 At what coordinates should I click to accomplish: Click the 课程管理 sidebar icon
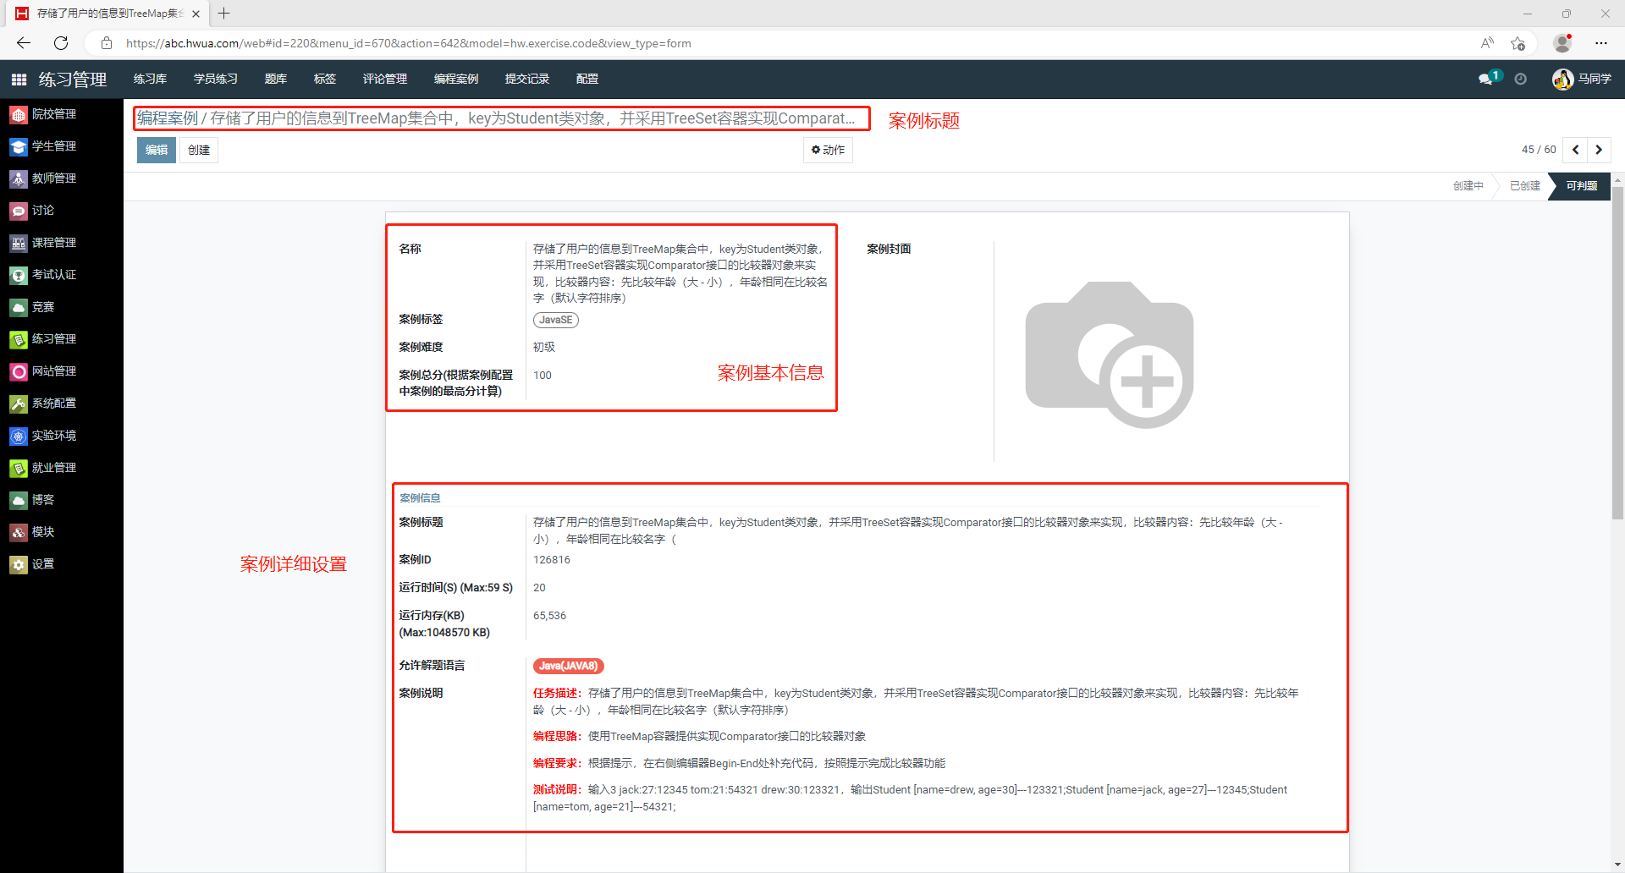[19, 243]
